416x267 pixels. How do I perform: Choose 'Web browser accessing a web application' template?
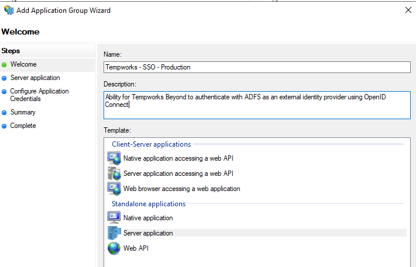coord(182,189)
